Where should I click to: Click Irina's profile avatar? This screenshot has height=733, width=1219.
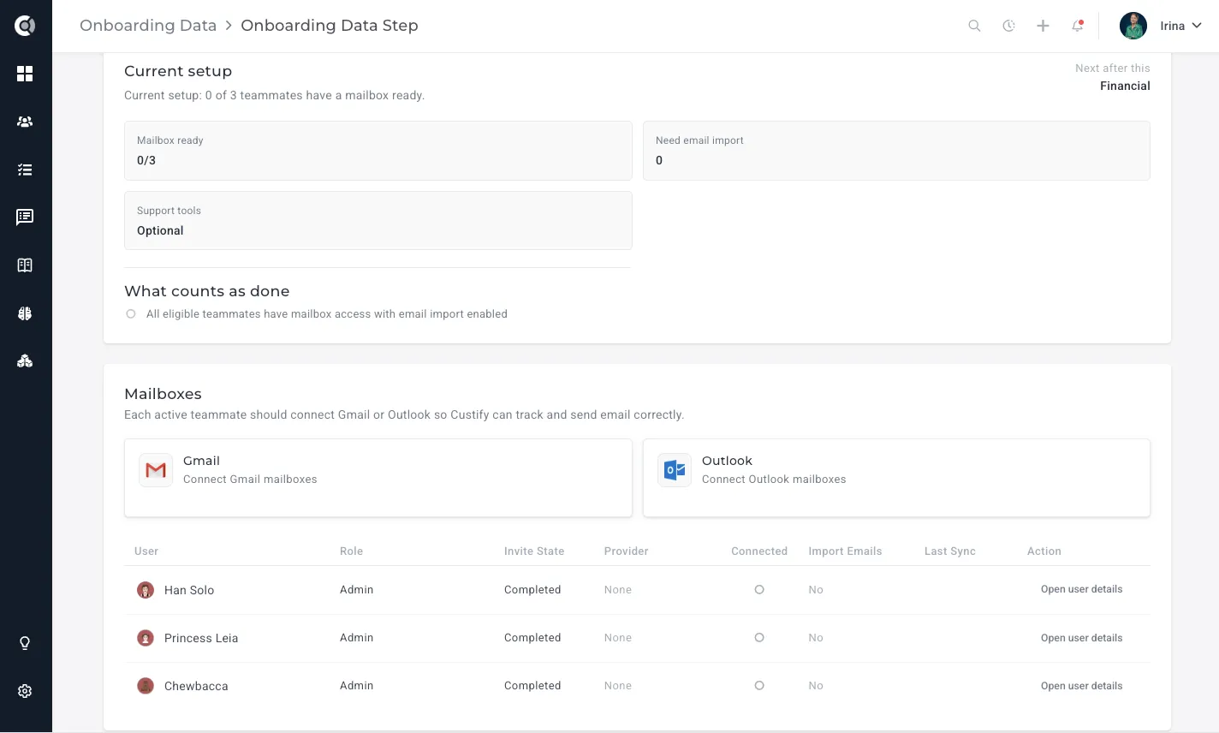[x=1133, y=26]
